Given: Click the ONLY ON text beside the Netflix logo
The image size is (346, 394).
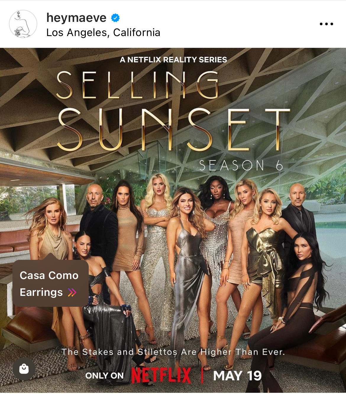Looking at the screenshot, I should tap(104, 376).
